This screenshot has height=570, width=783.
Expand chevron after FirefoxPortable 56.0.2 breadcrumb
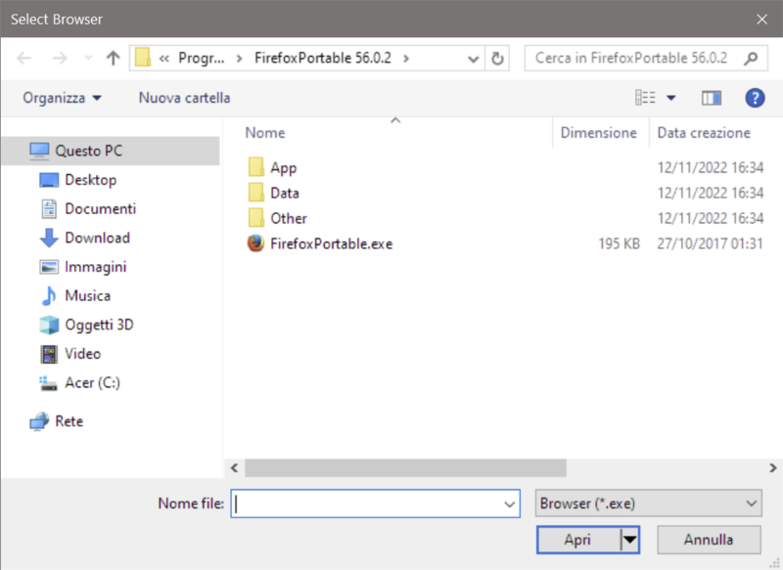(x=406, y=59)
